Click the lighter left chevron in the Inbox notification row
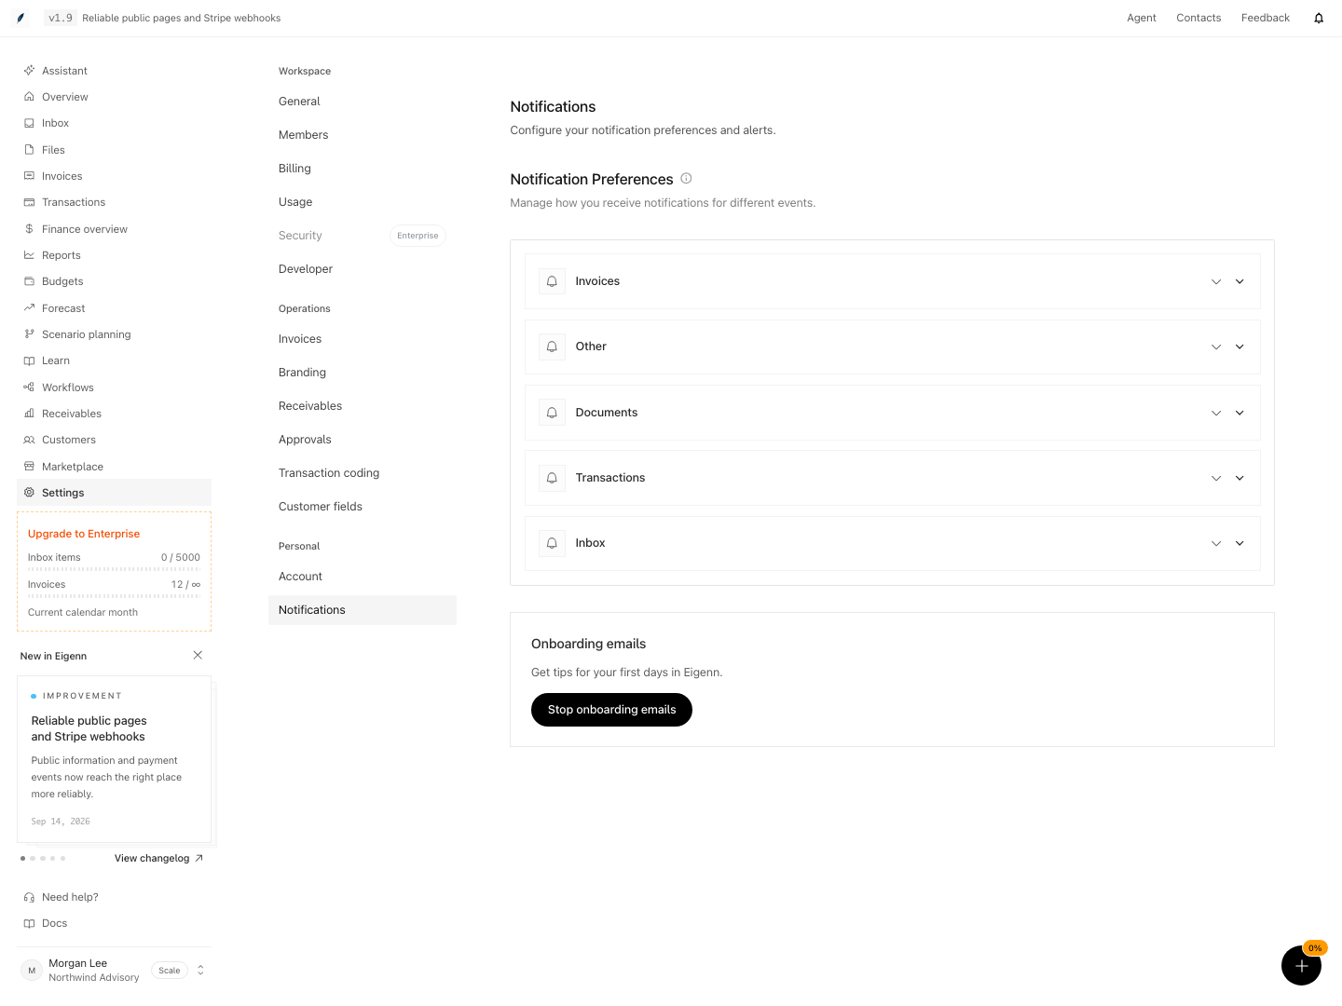This screenshot has height=1006, width=1342. (1216, 543)
